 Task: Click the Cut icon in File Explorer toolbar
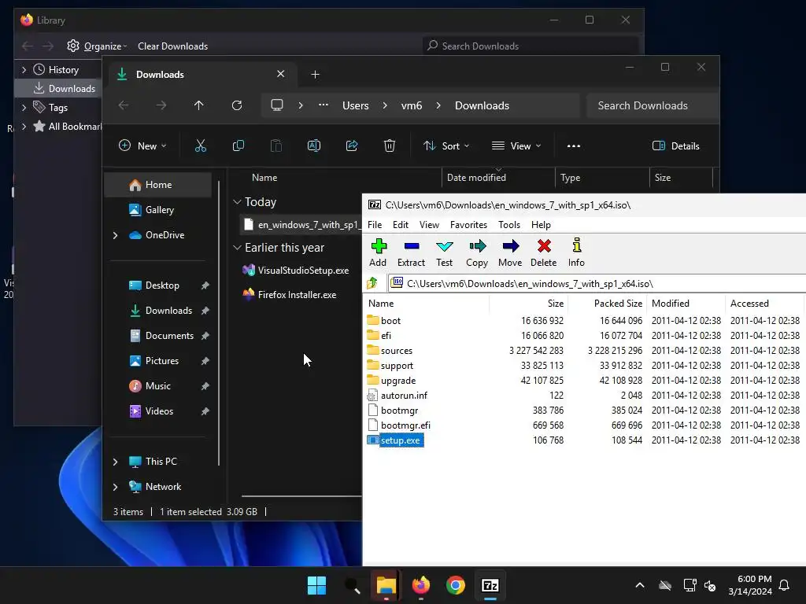tap(201, 145)
